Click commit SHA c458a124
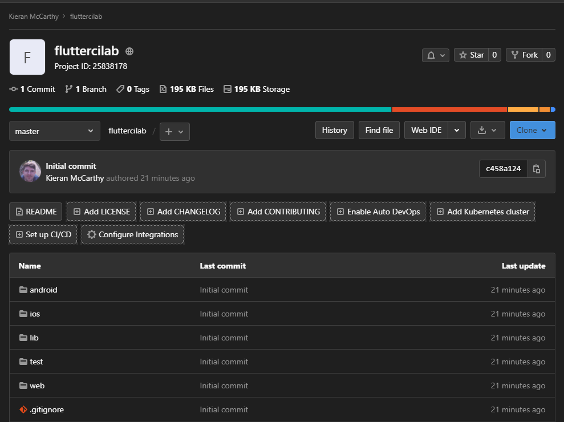This screenshot has width=564, height=422. point(503,169)
